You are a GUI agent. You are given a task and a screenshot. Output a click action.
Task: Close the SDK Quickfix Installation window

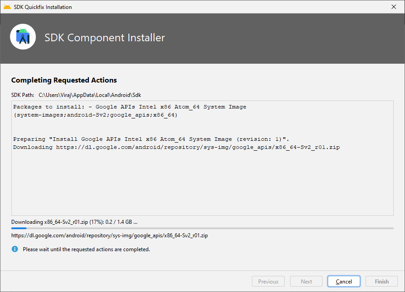click(394, 7)
